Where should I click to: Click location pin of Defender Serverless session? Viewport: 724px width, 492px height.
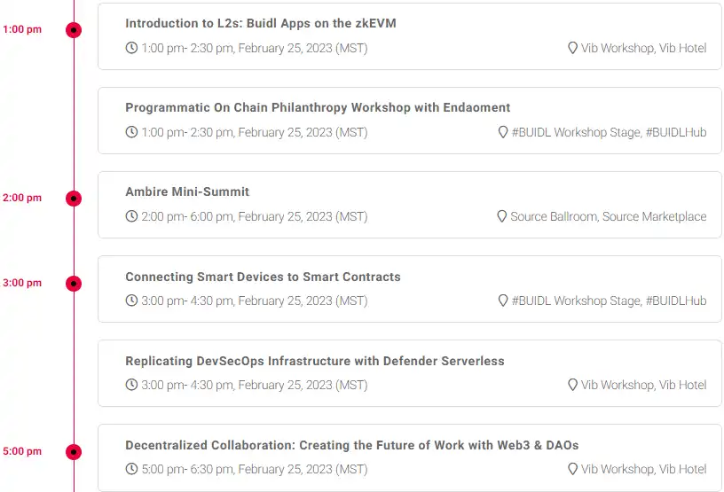(572, 385)
